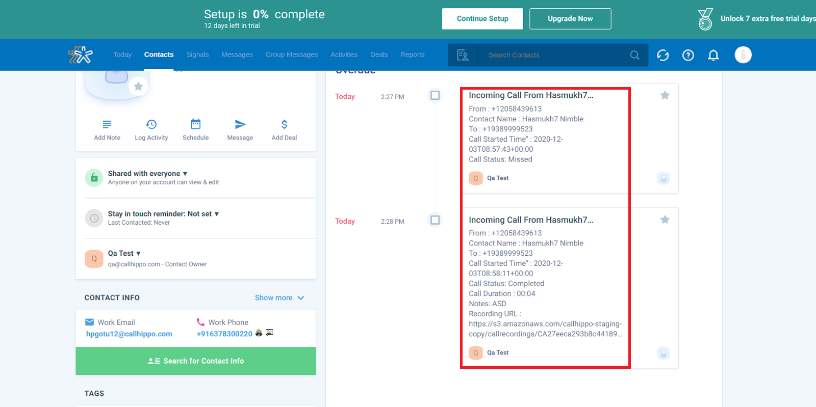Click the sync refresh icon
The image size is (816, 407).
pos(662,55)
